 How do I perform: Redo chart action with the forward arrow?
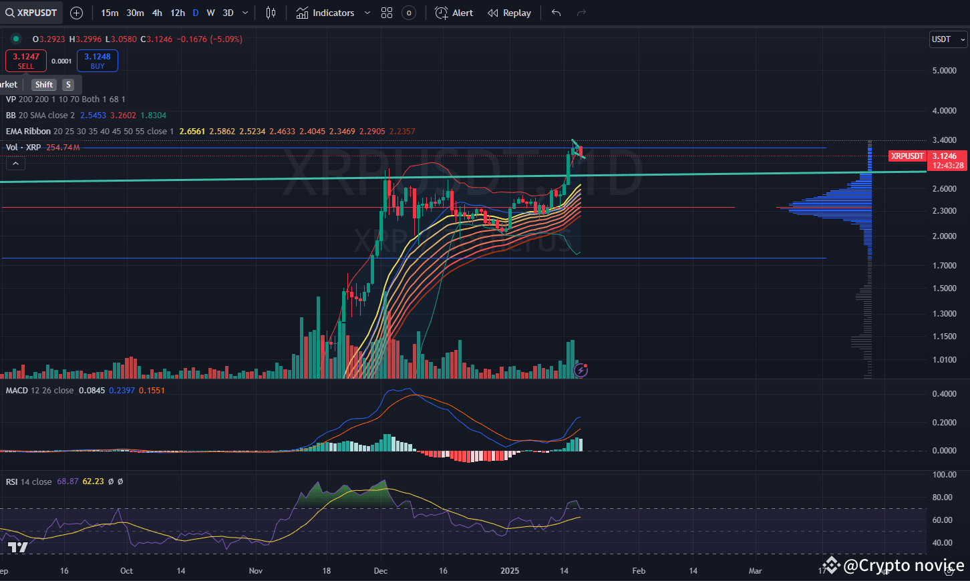581,12
